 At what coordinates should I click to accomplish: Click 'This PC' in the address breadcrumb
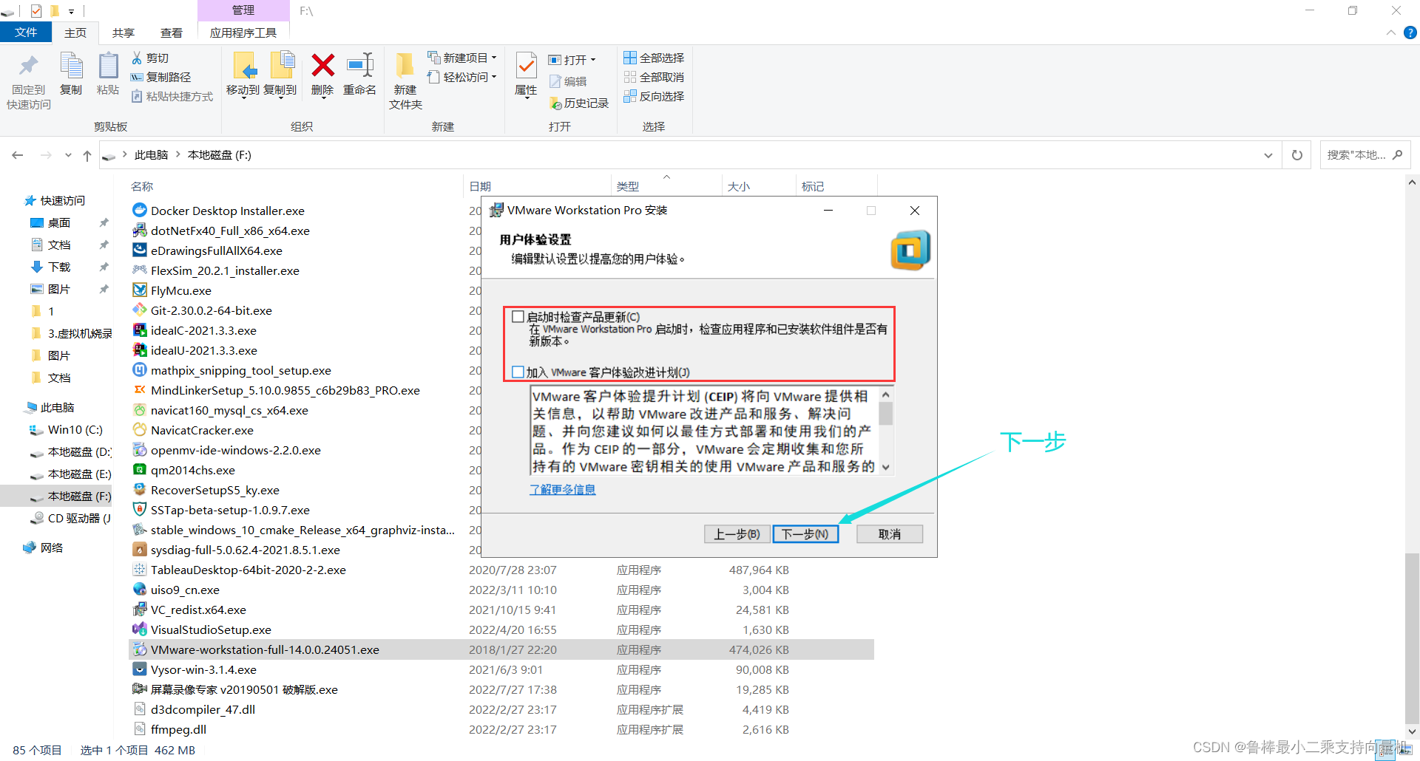point(151,155)
